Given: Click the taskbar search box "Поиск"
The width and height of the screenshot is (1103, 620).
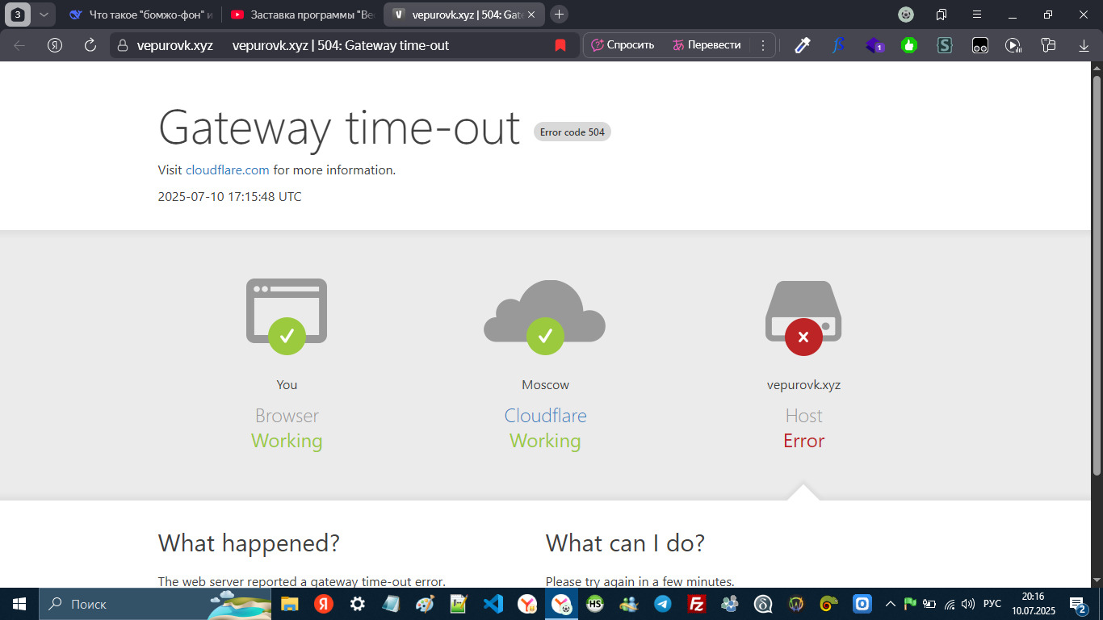Looking at the screenshot, I should (x=155, y=604).
